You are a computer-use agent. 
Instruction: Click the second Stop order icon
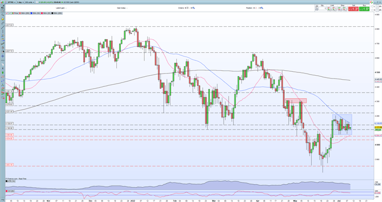coord(345,9)
